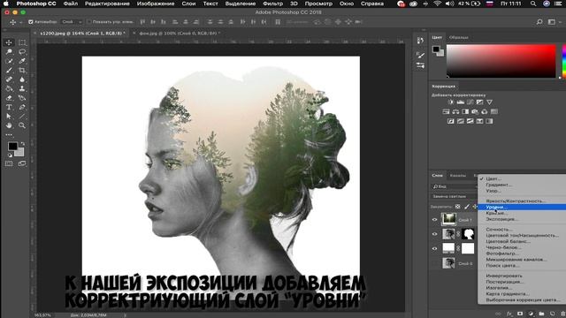
Task: Select the Hand tool
Action: pos(9,125)
